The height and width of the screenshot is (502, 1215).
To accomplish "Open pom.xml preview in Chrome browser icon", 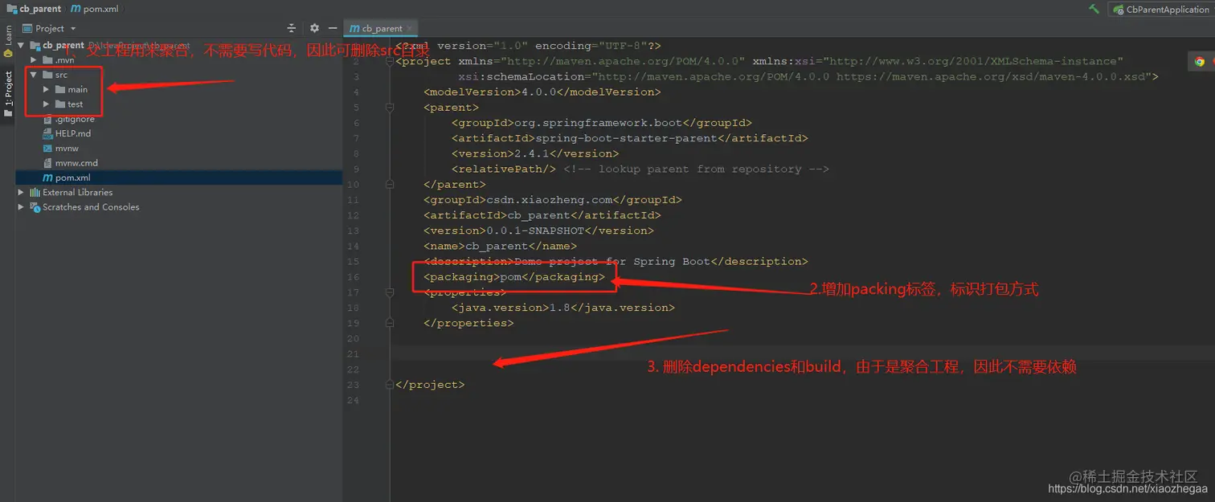I will pyautogui.click(x=1199, y=61).
